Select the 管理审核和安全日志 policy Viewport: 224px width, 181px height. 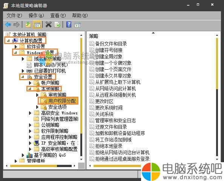(x=115, y=120)
